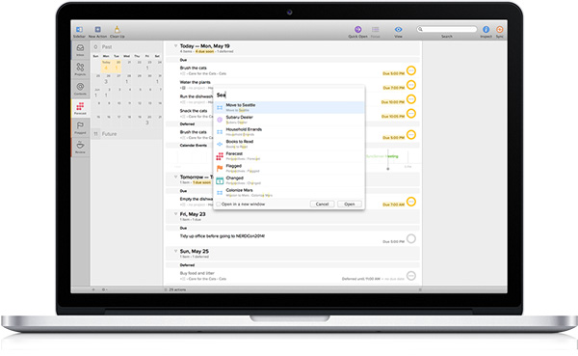
Task: Click the Books to Read project icon
Action: tap(220, 144)
